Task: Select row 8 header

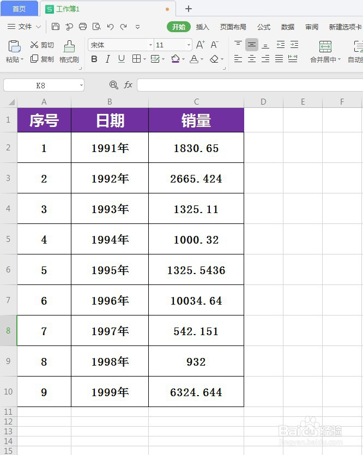Action: (8, 331)
